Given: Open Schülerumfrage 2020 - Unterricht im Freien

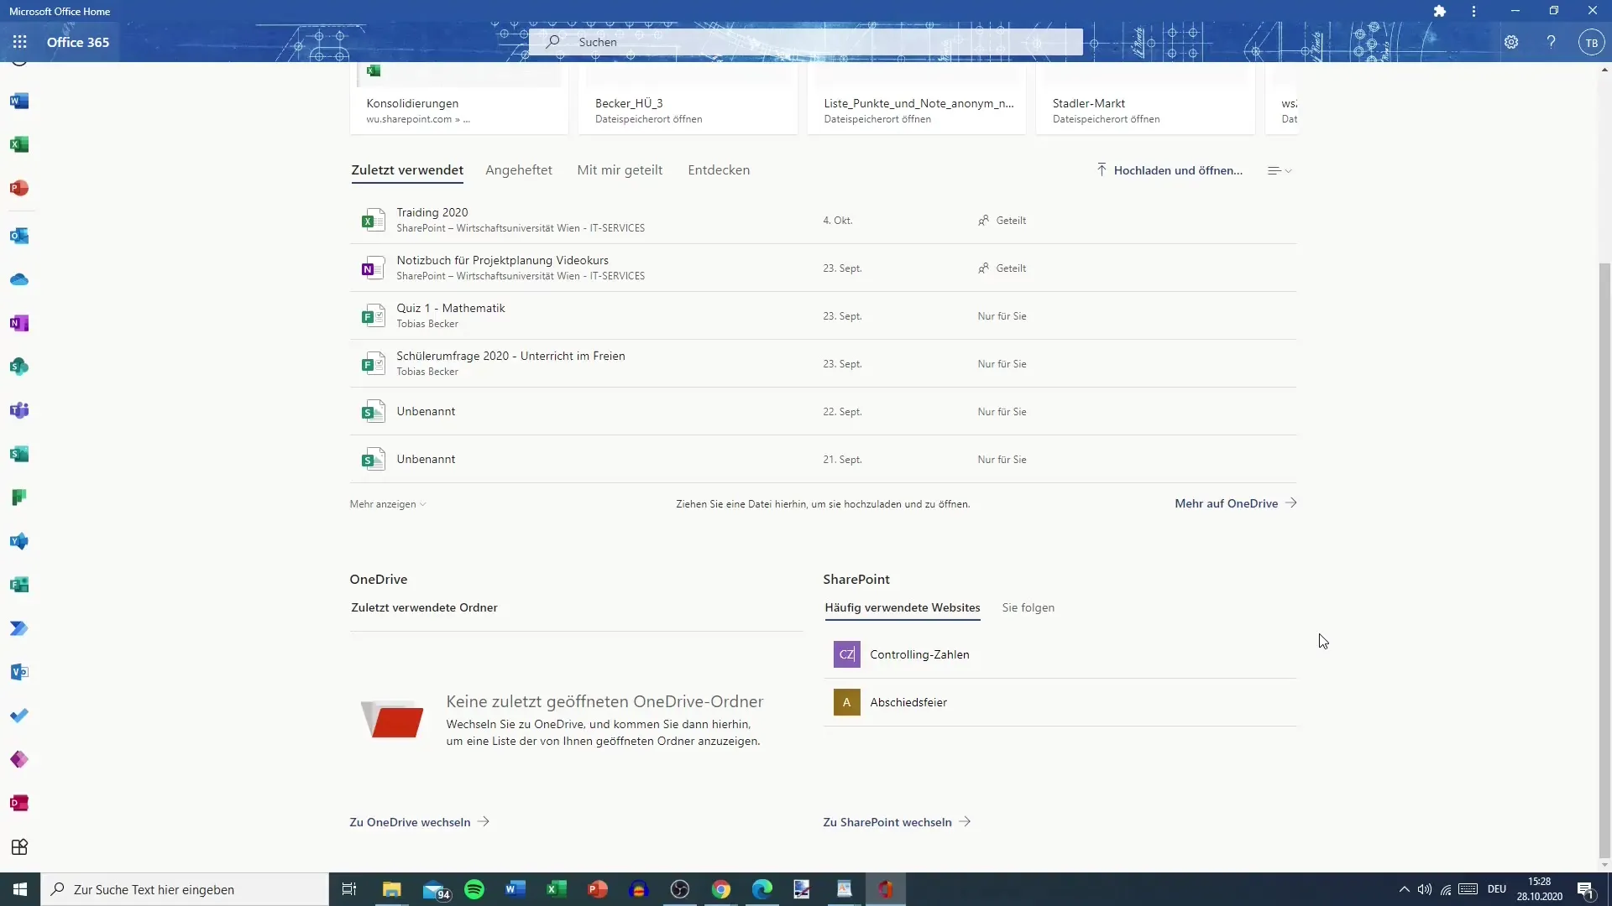Looking at the screenshot, I should click(x=823, y=363).
